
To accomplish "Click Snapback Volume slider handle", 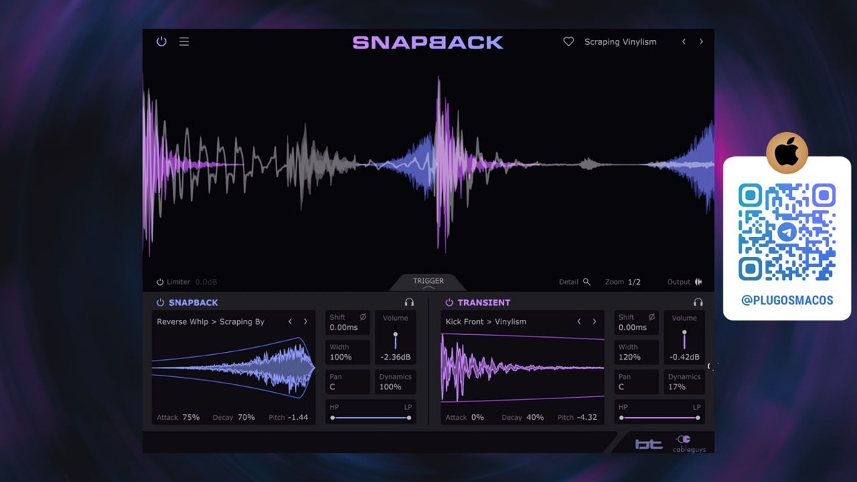I will pyautogui.click(x=395, y=334).
